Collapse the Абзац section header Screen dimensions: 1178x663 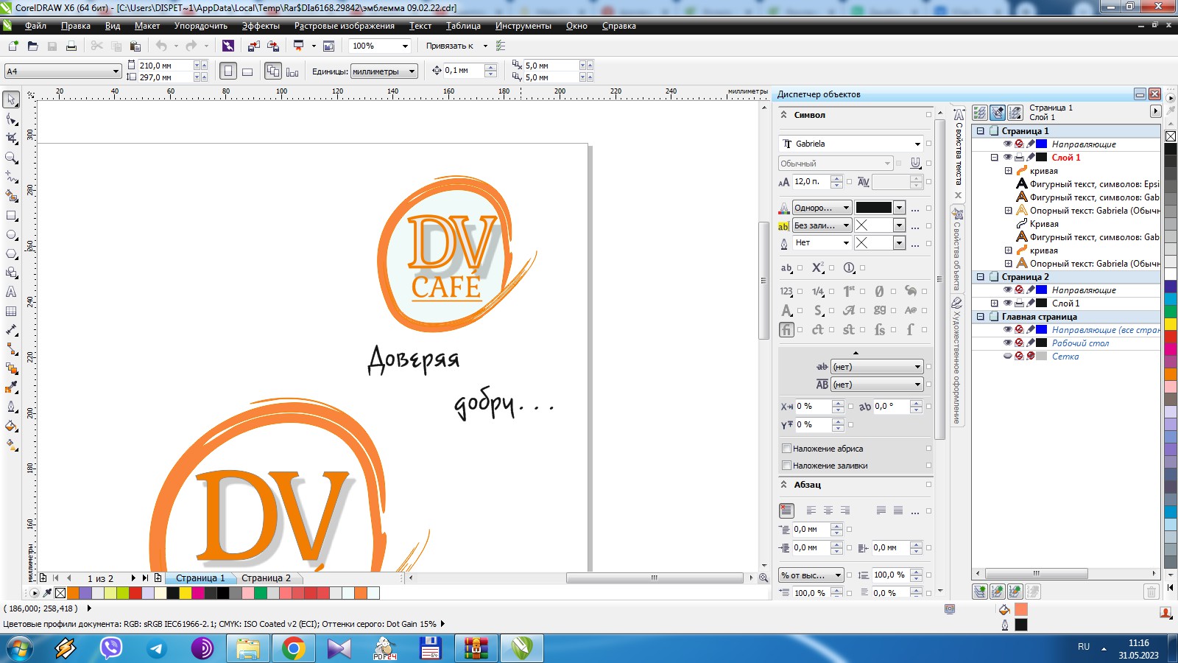point(783,485)
